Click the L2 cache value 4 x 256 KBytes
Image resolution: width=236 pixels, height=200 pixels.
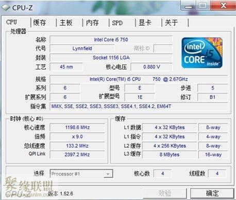point(170,146)
